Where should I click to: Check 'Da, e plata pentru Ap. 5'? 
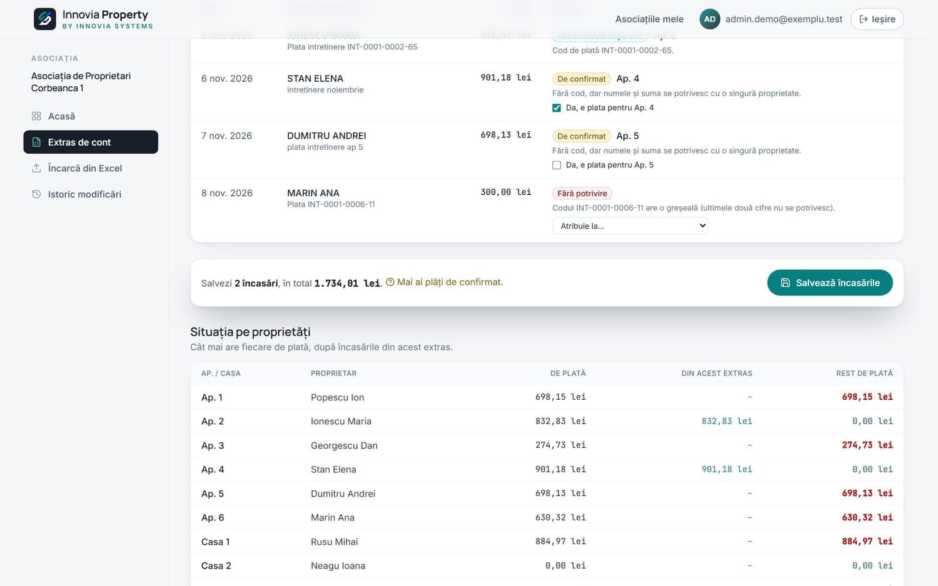[557, 166]
